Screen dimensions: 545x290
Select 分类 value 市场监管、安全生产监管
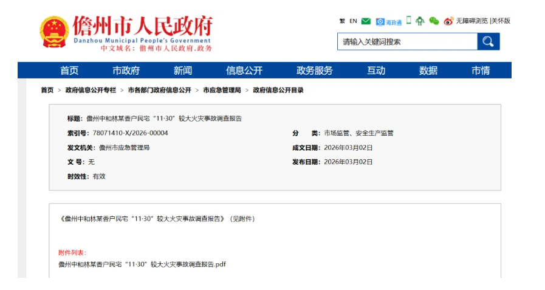click(358, 133)
